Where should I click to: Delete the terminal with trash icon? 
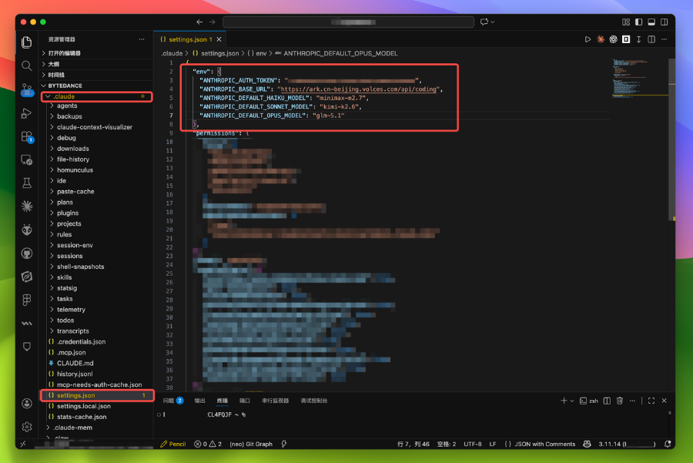(x=619, y=401)
